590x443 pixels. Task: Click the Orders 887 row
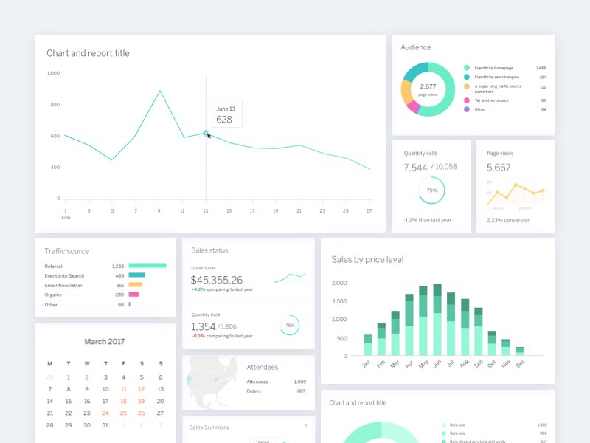tap(276, 391)
